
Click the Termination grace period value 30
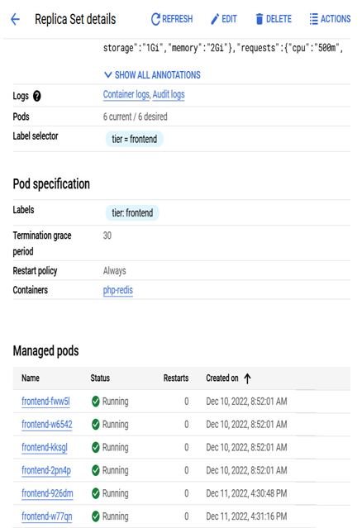[107, 235]
